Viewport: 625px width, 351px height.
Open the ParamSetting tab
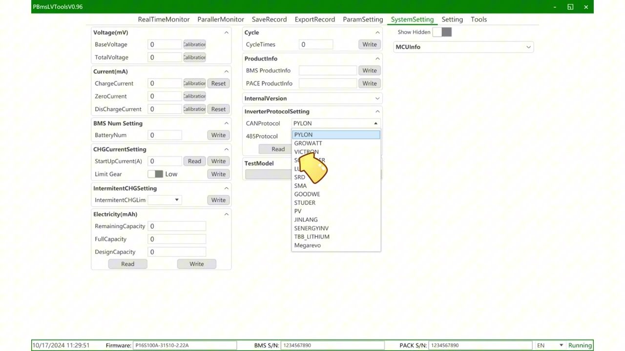pos(363,19)
